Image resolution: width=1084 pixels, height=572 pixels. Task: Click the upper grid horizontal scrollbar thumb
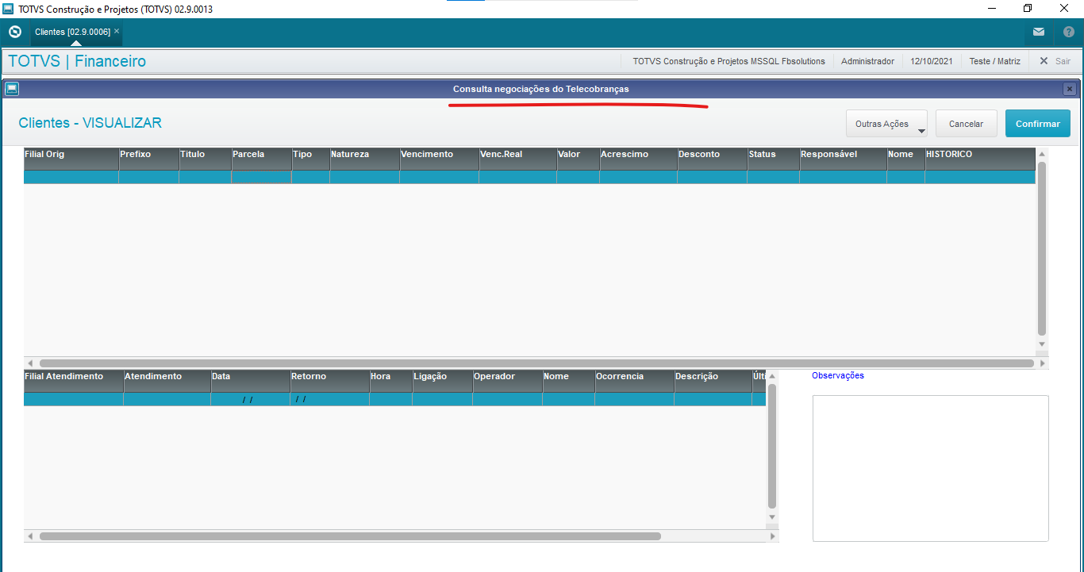tap(536, 363)
